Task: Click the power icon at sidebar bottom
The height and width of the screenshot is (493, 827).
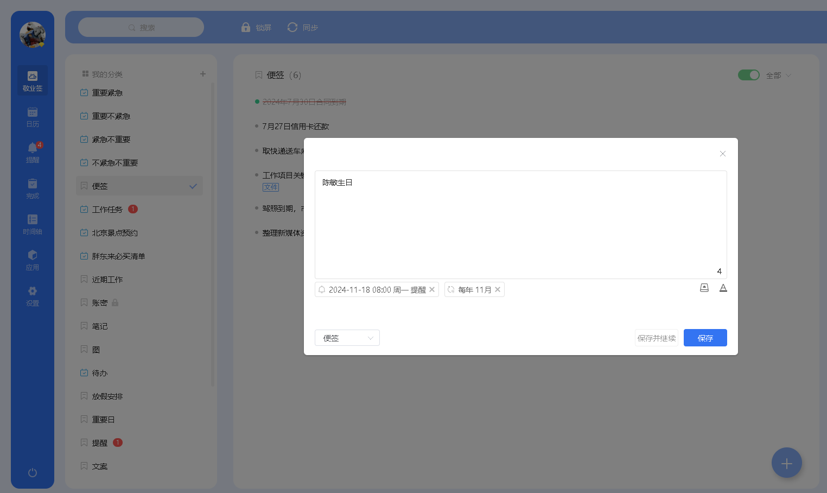Action: [x=33, y=472]
